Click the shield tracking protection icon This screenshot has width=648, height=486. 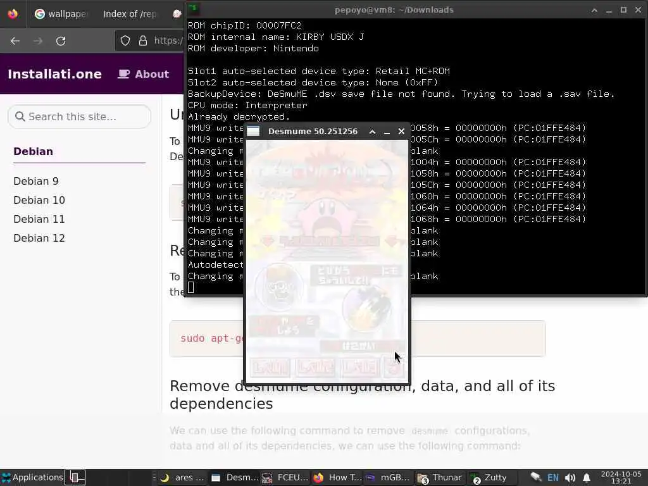pyautogui.click(x=125, y=40)
